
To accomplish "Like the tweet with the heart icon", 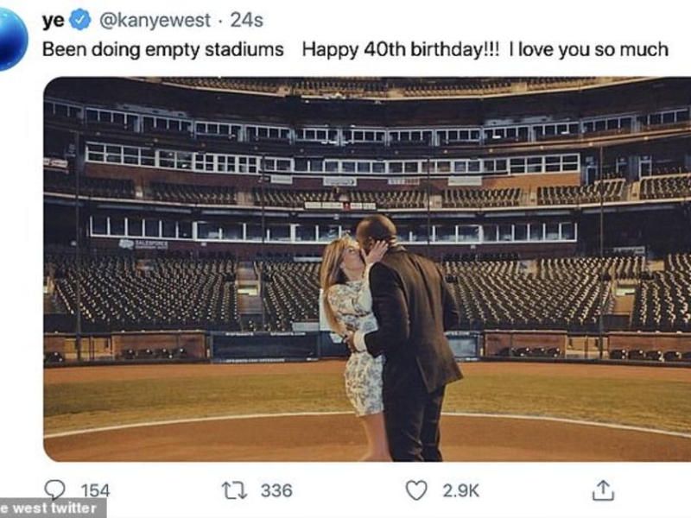I will point(417,490).
